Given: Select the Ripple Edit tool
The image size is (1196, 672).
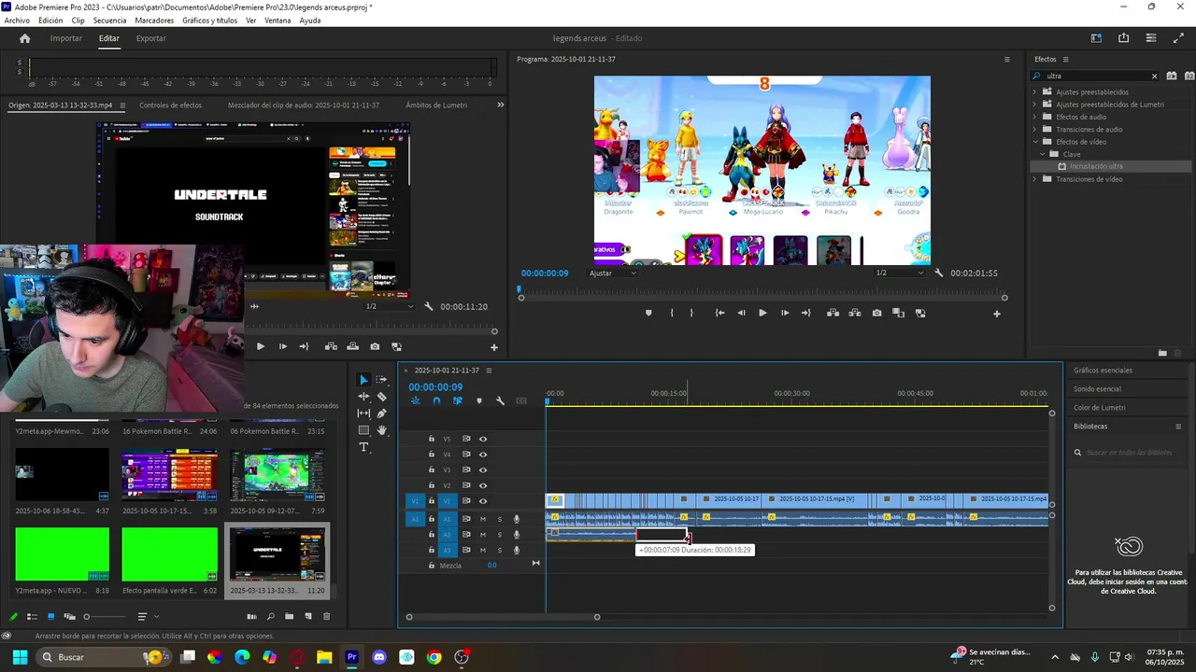Looking at the screenshot, I should coord(363,397).
